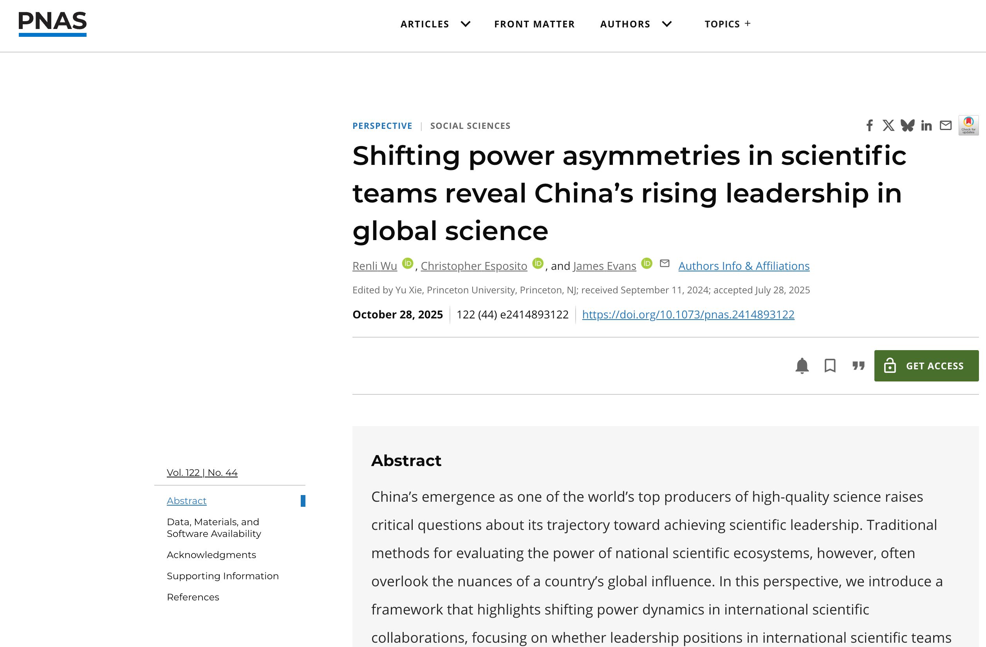The image size is (986, 647).
Task: Follow the DOI link for this paper
Action: click(688, 314)
